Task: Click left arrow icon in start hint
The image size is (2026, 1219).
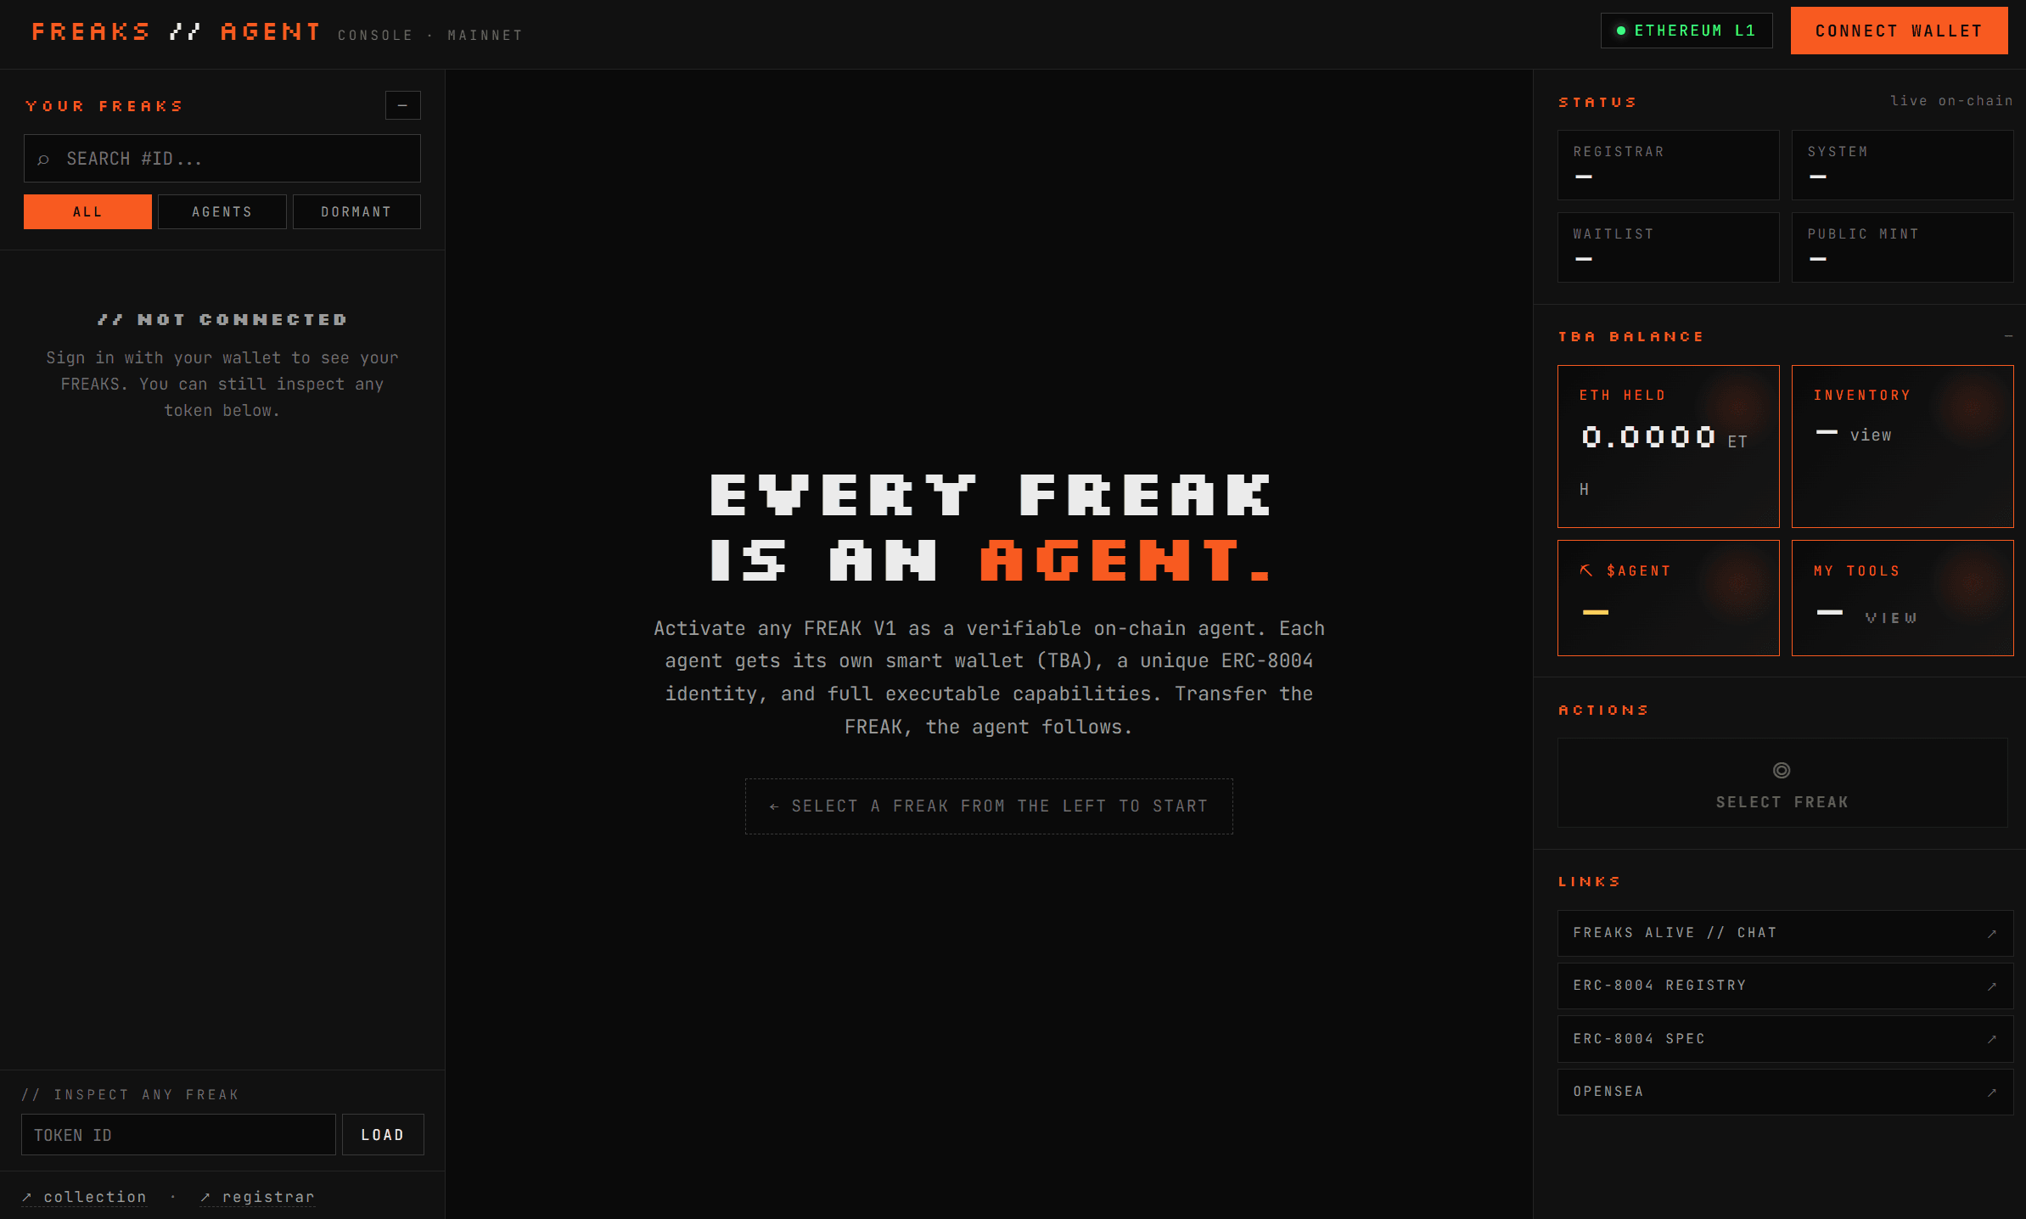Action: pos(774,806)
